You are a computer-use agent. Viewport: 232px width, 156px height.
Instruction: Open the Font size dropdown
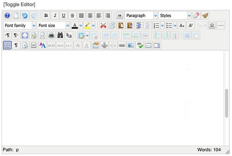pyautogui.click(x=53, y=25)
